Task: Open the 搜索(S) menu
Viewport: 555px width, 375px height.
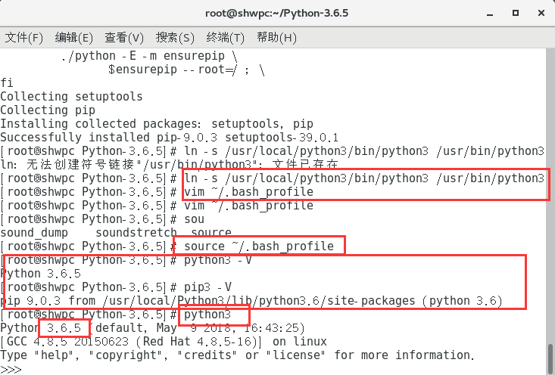Action: [x=175, y=38]
